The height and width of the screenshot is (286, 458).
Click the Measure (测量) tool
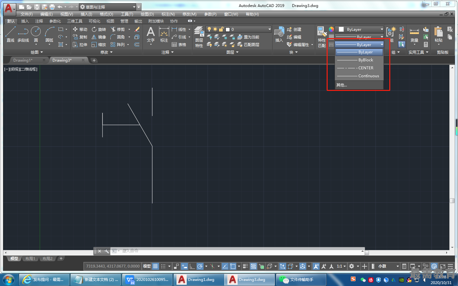click(414, 34)
